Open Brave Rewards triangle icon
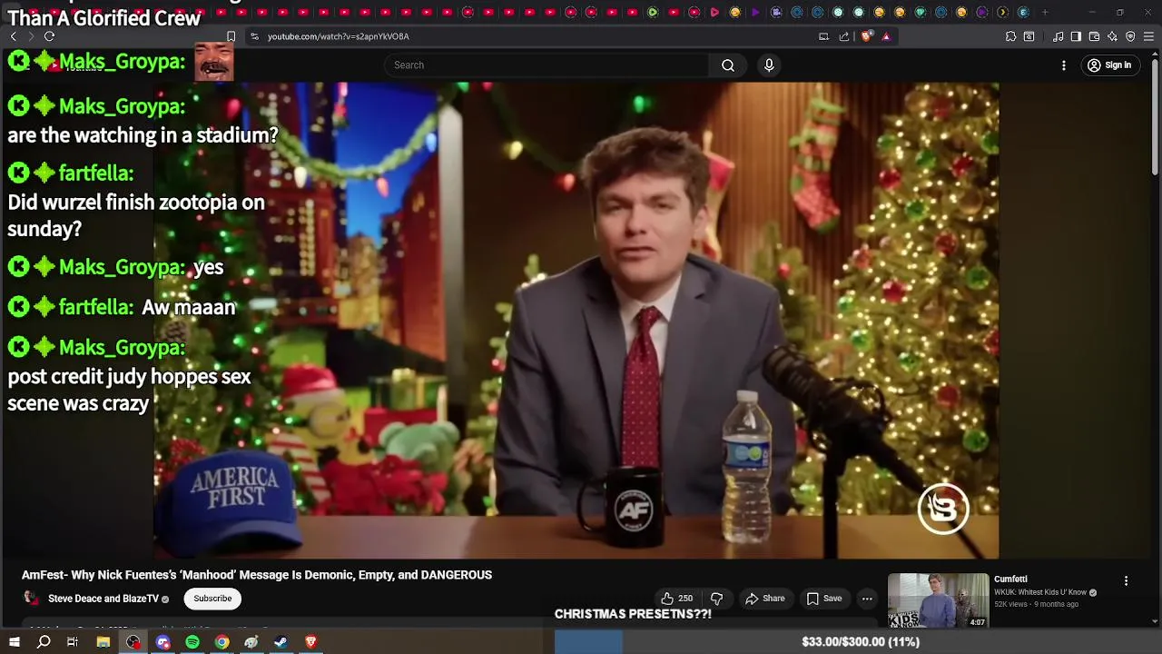Screen dimensions: 1162x654 click(886, 36)
